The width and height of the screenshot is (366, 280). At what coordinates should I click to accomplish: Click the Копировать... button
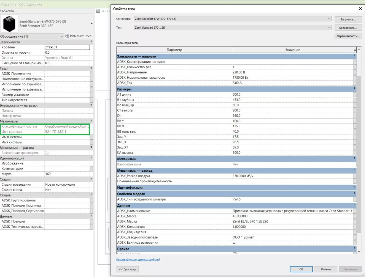(348, 28)
